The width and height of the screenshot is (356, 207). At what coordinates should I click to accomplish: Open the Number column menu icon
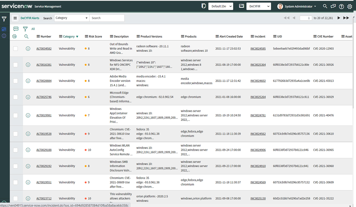click(38, 37)
